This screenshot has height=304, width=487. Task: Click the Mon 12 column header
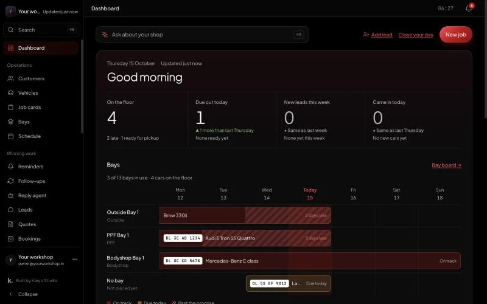click(180, 193)
